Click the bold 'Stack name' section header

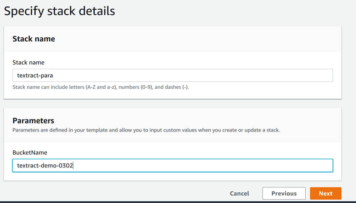[x=34, y=39]
